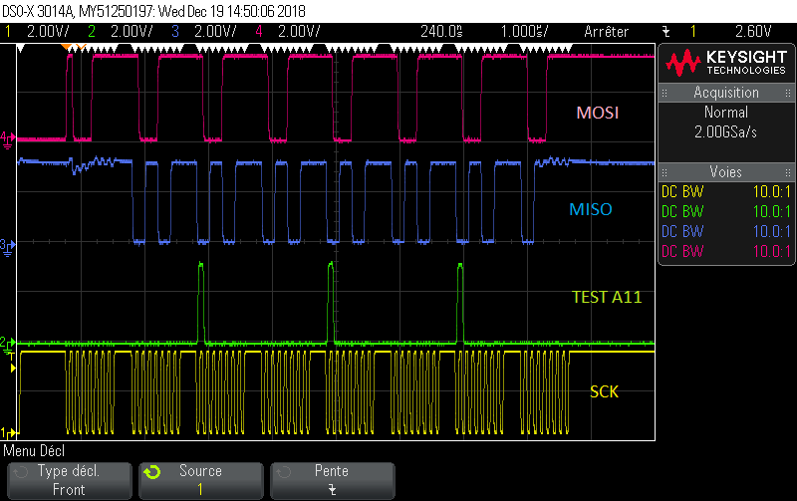This screenshot has height=501, width=797.
Task: Click the SCK waveform label
Action: point(604,391)
